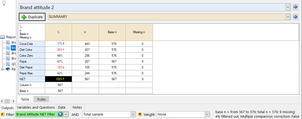Select the Pepsi Max row label
The image size is (302, 119).
[x=31, y=73]
